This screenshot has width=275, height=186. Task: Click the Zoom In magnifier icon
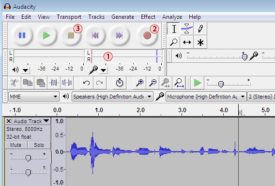(x=140, y=83)
